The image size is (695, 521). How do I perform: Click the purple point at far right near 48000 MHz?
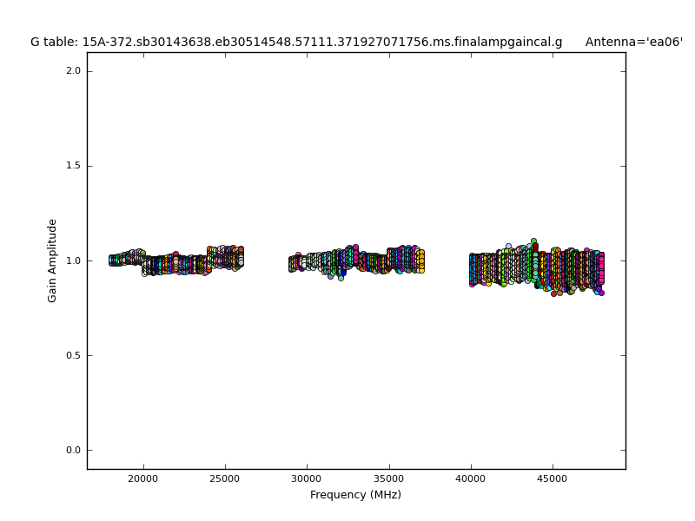click(x=600, y=293)
